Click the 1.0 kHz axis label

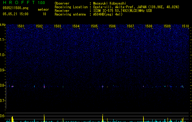tap(2, 55)
